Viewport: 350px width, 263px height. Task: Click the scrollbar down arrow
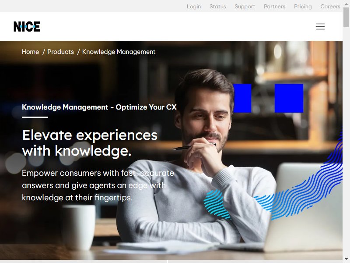346,259
